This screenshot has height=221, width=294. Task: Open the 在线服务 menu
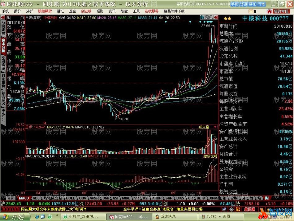[x=152, y=11]
